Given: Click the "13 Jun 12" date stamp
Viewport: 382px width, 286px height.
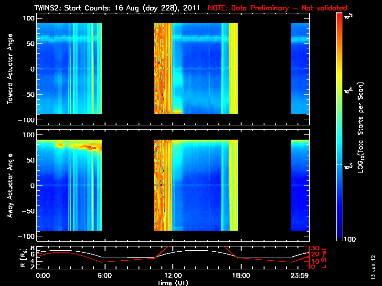Looking at the screenshot, I should click(x=373, y=267).
